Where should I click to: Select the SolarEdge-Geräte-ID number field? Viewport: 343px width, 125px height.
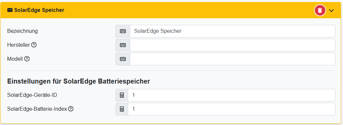click(x=231, y=95)
